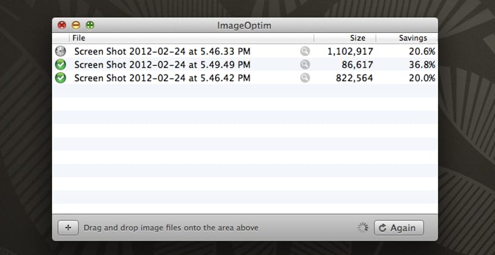Click the spinning progress indicator
The width and height of the screenshot is (495, 255).
(x=363, y=228)
